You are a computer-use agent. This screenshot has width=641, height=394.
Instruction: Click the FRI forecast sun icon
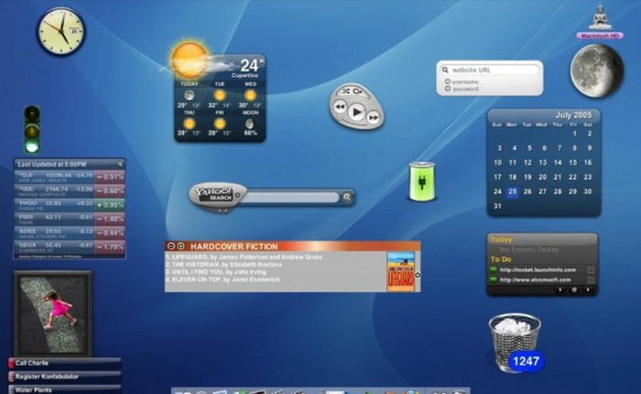coord(220,123)
